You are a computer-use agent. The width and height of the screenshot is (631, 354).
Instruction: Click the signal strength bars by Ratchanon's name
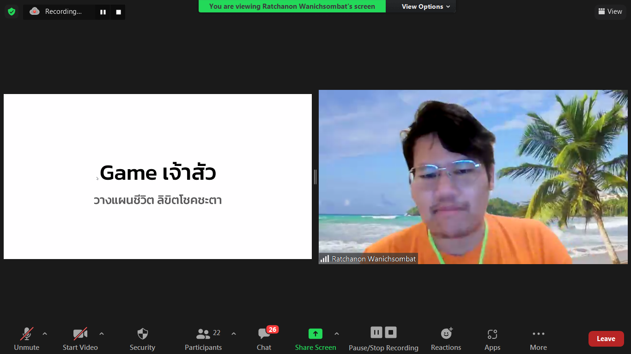325,259
